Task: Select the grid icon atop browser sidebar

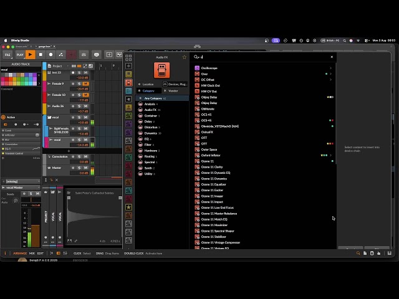Action: 128,58
